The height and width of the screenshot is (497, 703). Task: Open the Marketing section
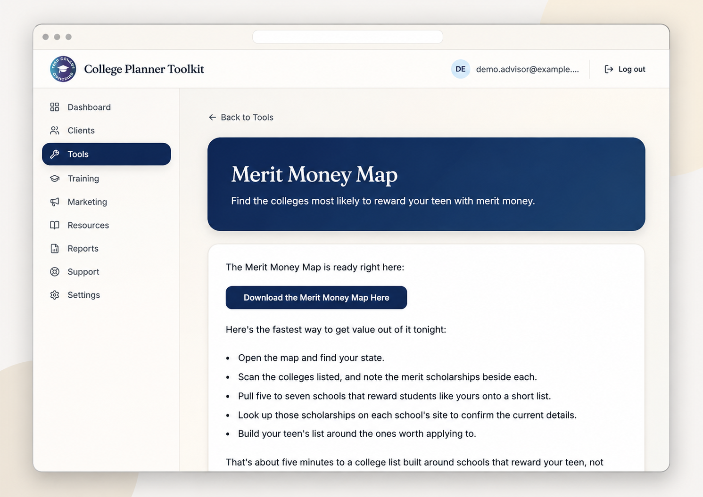[107, 202]
